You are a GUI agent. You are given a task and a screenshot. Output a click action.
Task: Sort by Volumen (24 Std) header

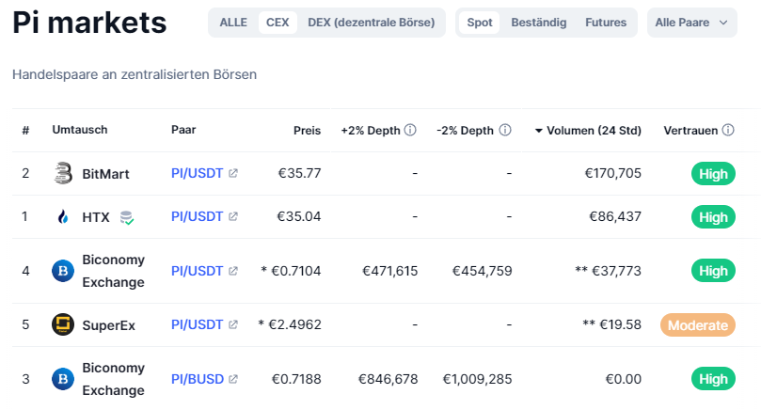click(x=595, y=131)
